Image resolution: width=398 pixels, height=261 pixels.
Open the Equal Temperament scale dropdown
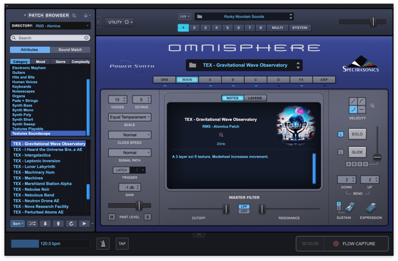click(129, 117)
